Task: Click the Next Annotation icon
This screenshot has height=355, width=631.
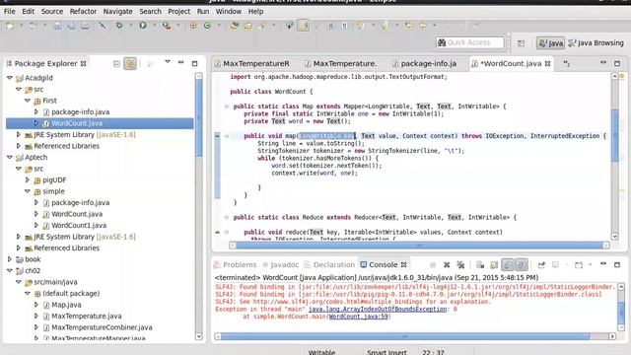Action: click(x=360, y=26)
